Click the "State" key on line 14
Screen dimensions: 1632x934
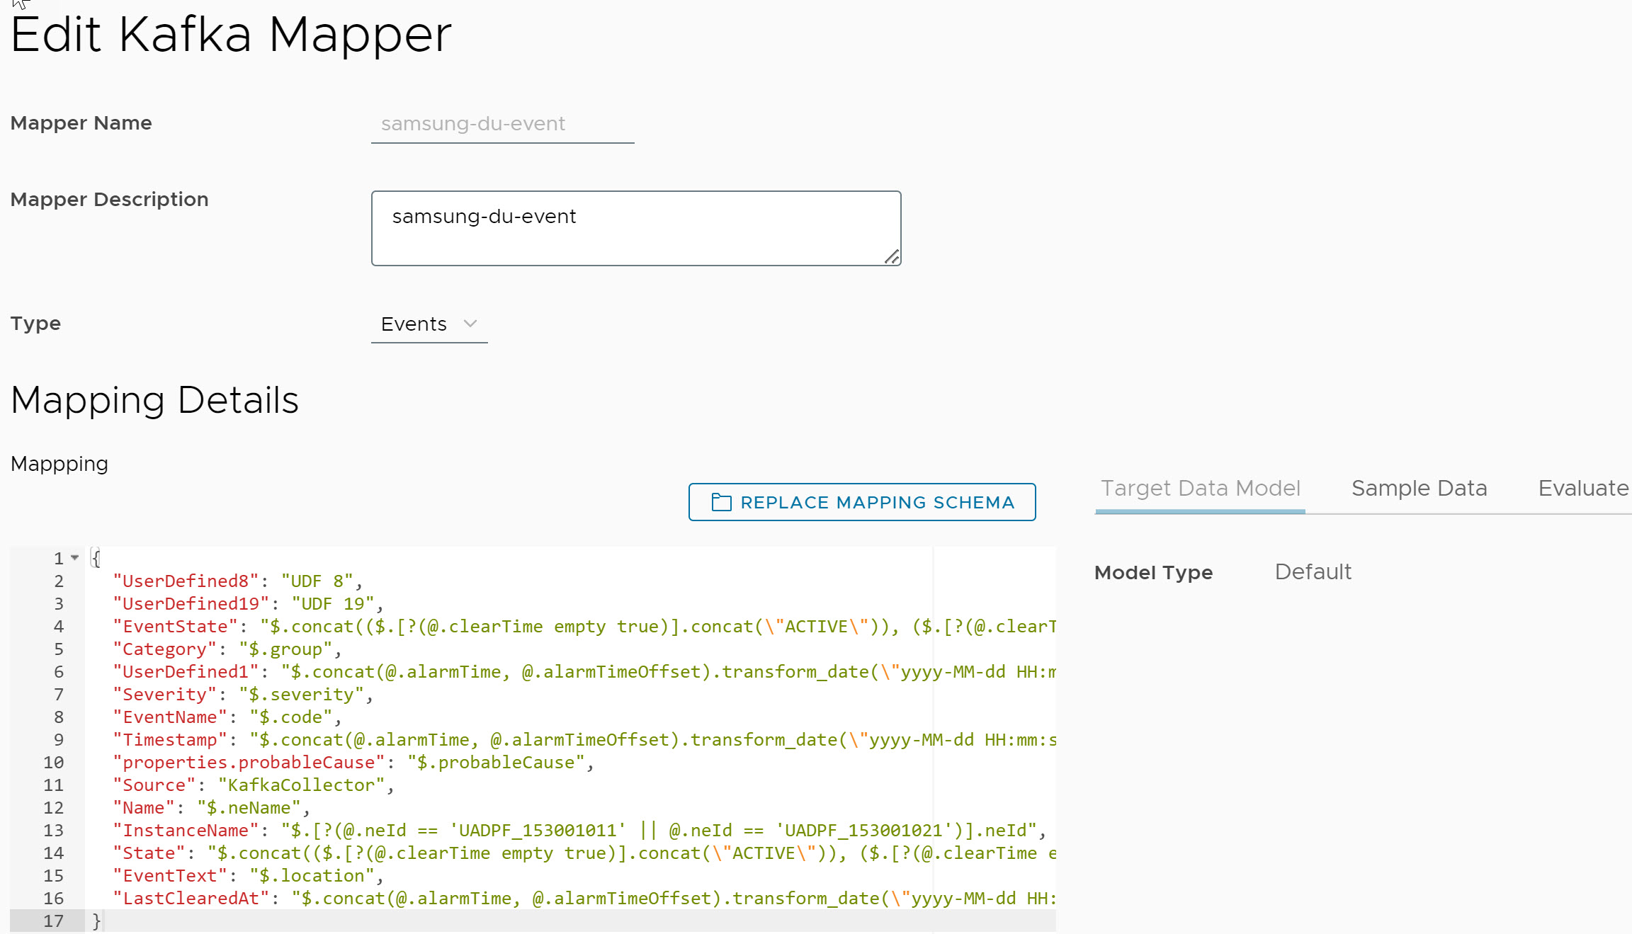coord(149,853)
